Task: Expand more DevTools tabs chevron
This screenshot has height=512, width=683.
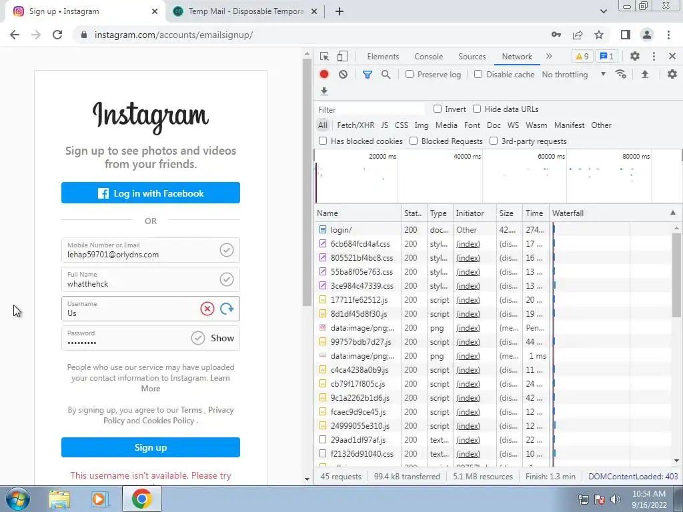Action: [x=549, y=56]
